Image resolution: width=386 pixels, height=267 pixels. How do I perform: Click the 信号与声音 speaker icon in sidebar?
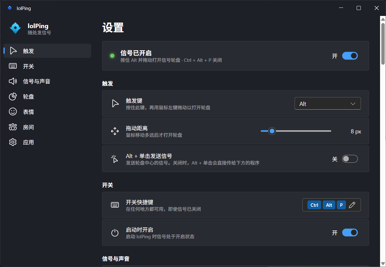tap(13, 81)
